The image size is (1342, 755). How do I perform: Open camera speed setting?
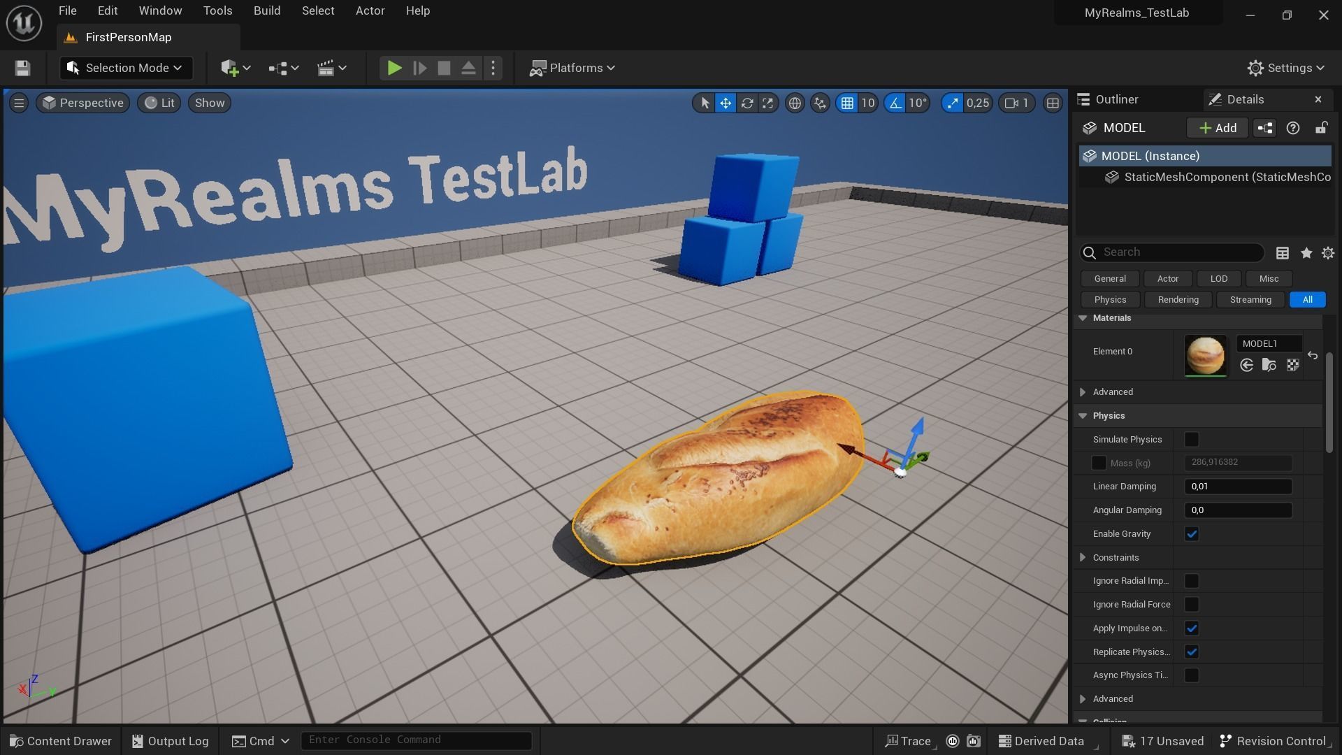1017,103
